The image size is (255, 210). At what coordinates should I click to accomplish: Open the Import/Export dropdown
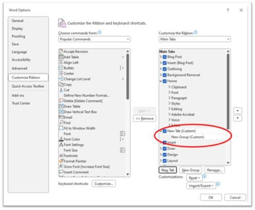click(201, 185)
